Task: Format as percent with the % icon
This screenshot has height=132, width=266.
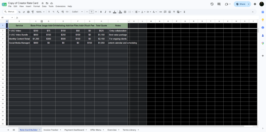Action: tap(53, 12)
